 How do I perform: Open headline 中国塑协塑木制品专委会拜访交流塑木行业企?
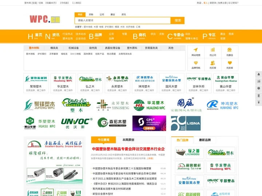tap(128, 149)
